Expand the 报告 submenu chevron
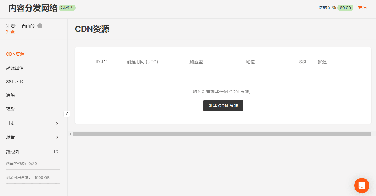Image resolution: width=376 pixels, height=196 pixels. (57, 137)
